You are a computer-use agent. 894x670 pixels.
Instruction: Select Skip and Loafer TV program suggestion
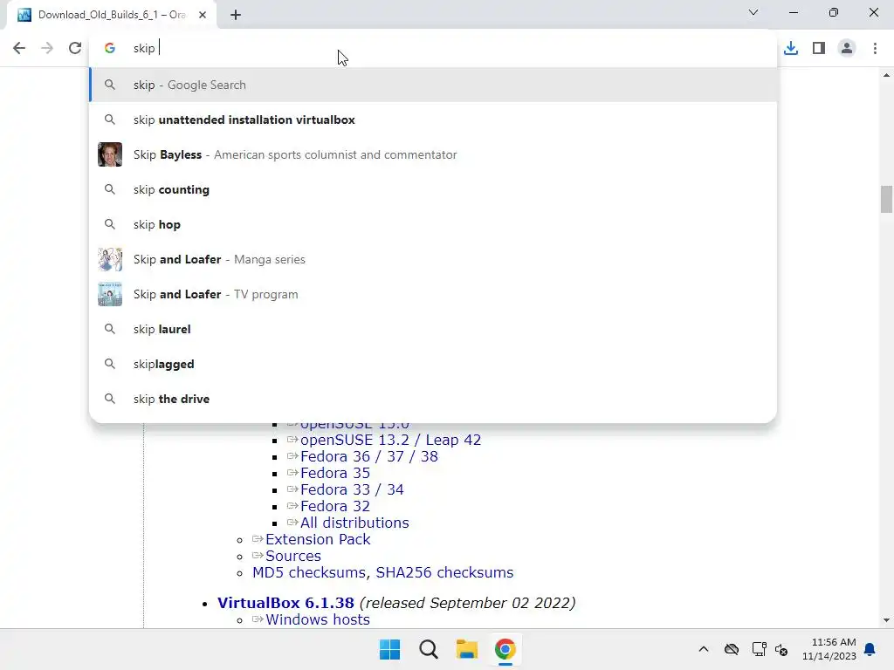tap(433, 294)
